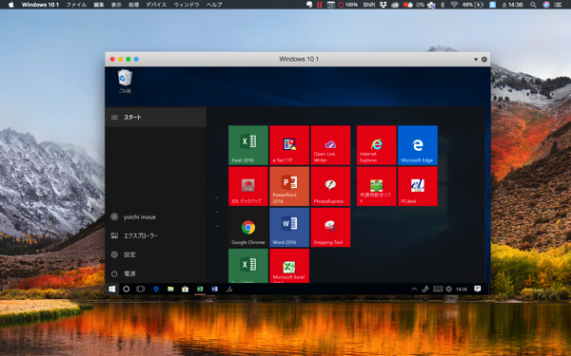Switch to Excel in the Windows taskbar

point(200,289)
